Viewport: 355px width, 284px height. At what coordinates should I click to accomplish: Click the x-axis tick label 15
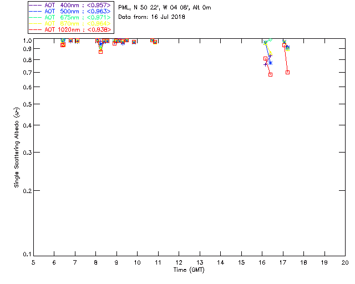[241, 263]
